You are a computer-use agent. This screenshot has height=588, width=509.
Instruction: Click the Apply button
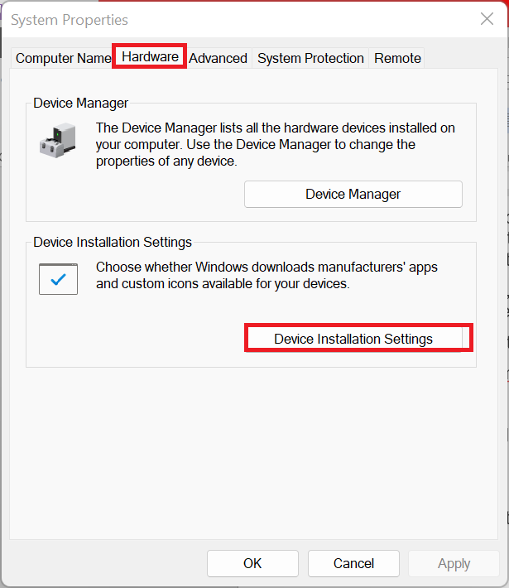[454, 563]
